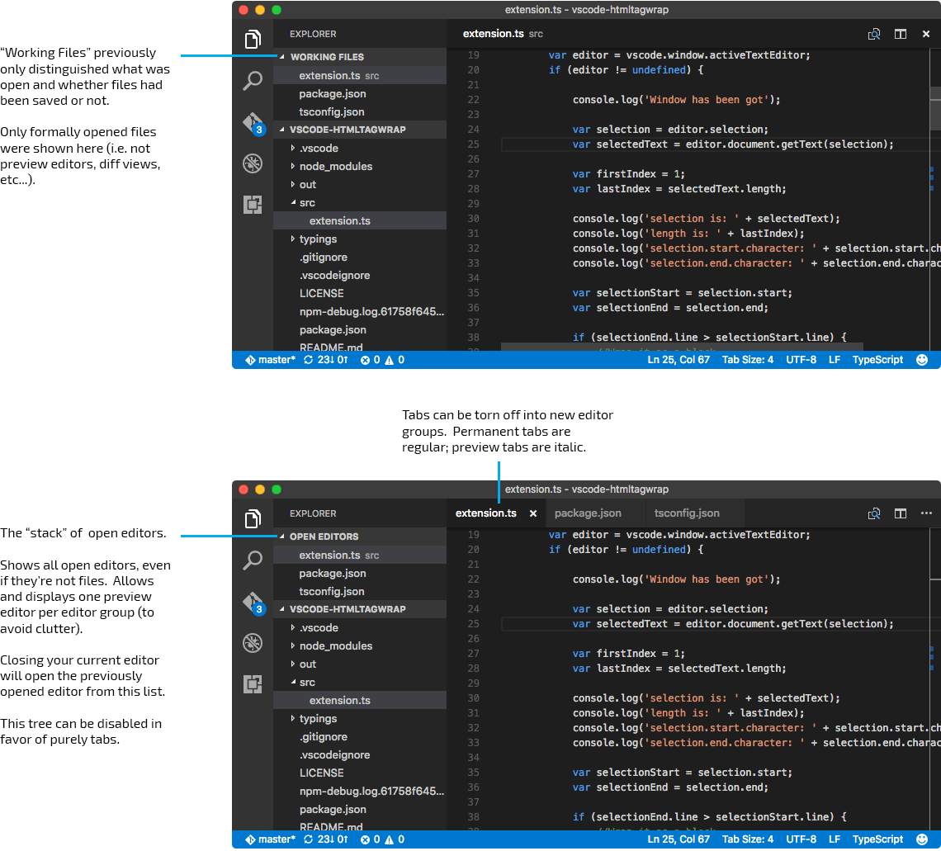Click master branch in bottom status bar
Screen dimensions: 941x851
click(x=270, y=839)
